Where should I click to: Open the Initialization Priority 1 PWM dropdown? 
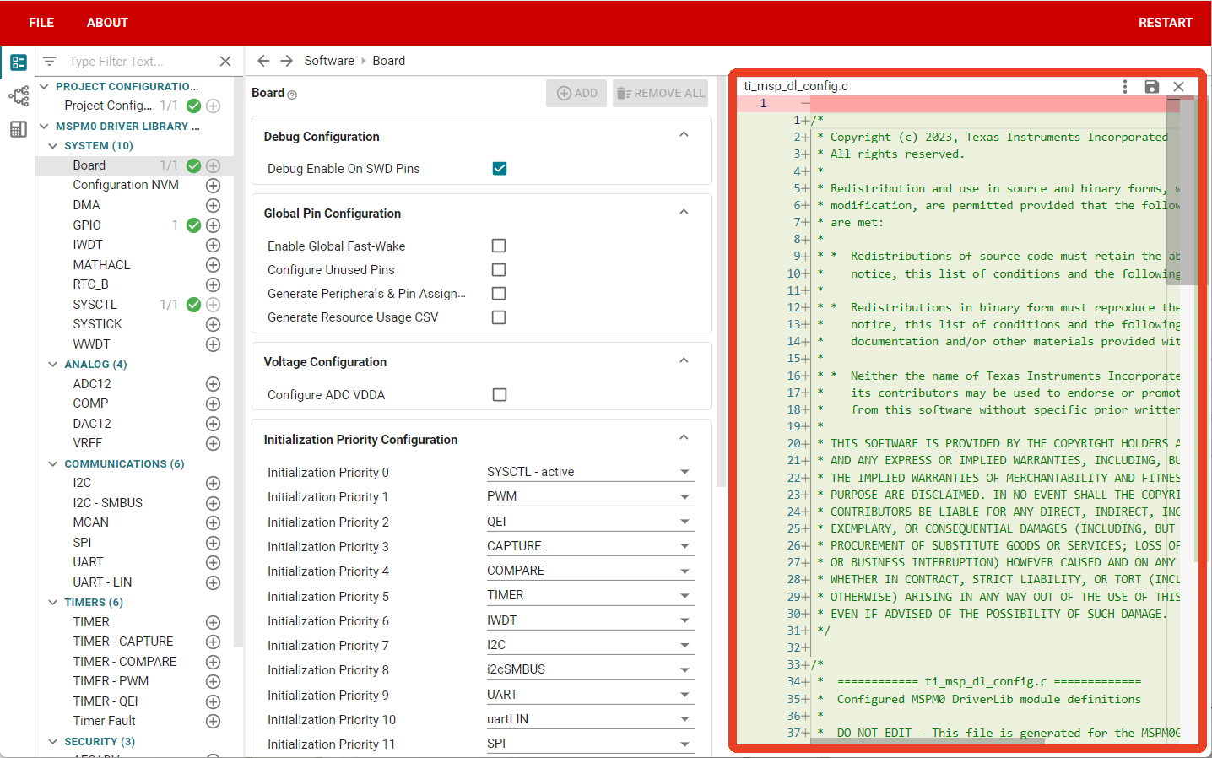[590, 496]
